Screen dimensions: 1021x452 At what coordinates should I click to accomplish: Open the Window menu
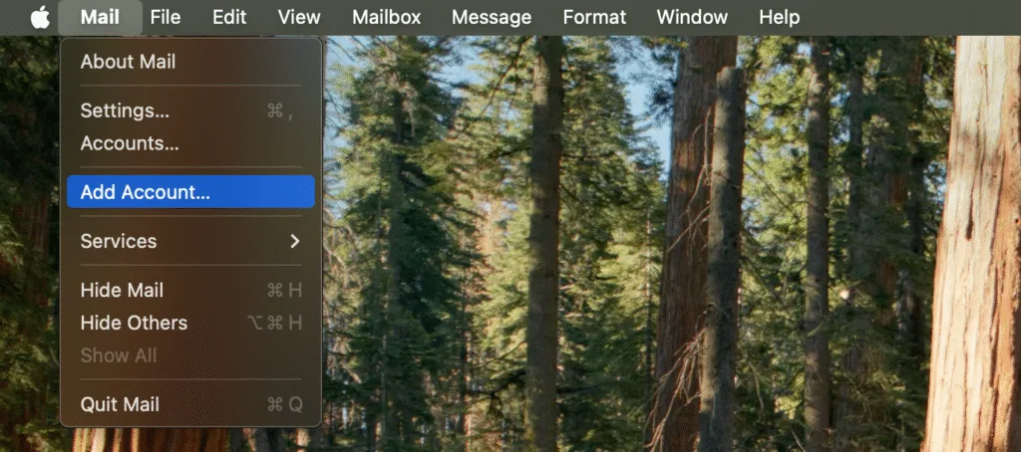point(692,17)
